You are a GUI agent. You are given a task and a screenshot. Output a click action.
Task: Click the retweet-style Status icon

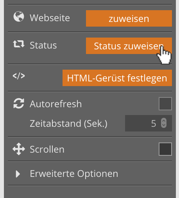(19, 44)
